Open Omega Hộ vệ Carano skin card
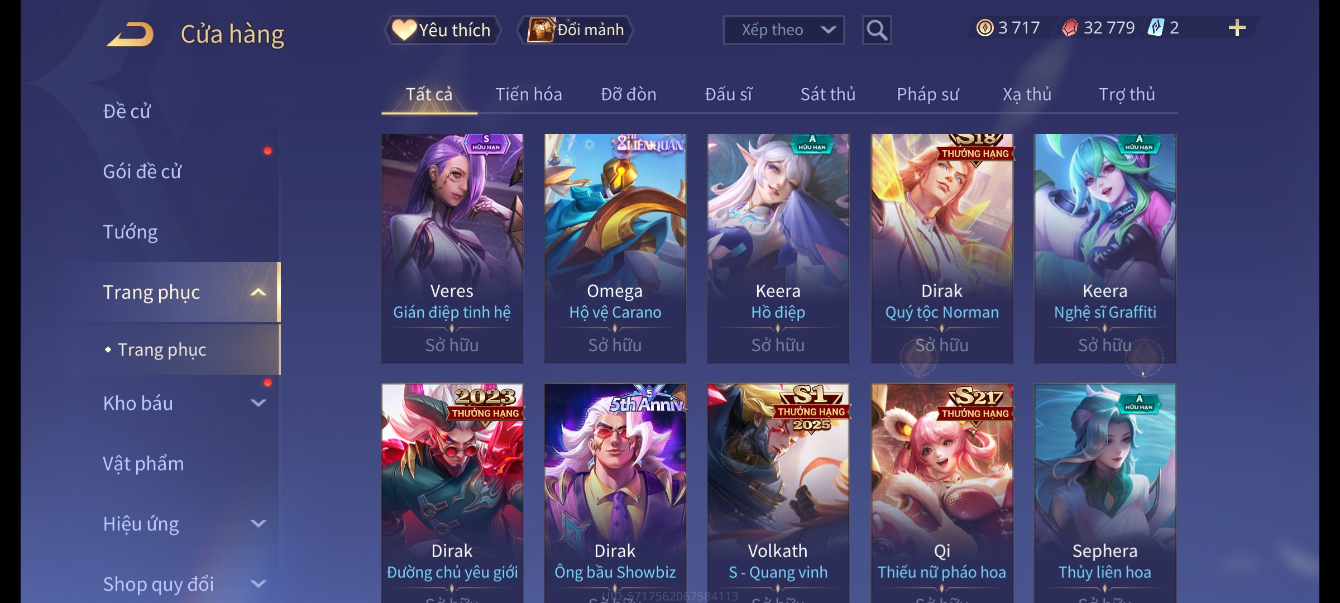This screenshot has width=1340, height=603. pos(615,248)
